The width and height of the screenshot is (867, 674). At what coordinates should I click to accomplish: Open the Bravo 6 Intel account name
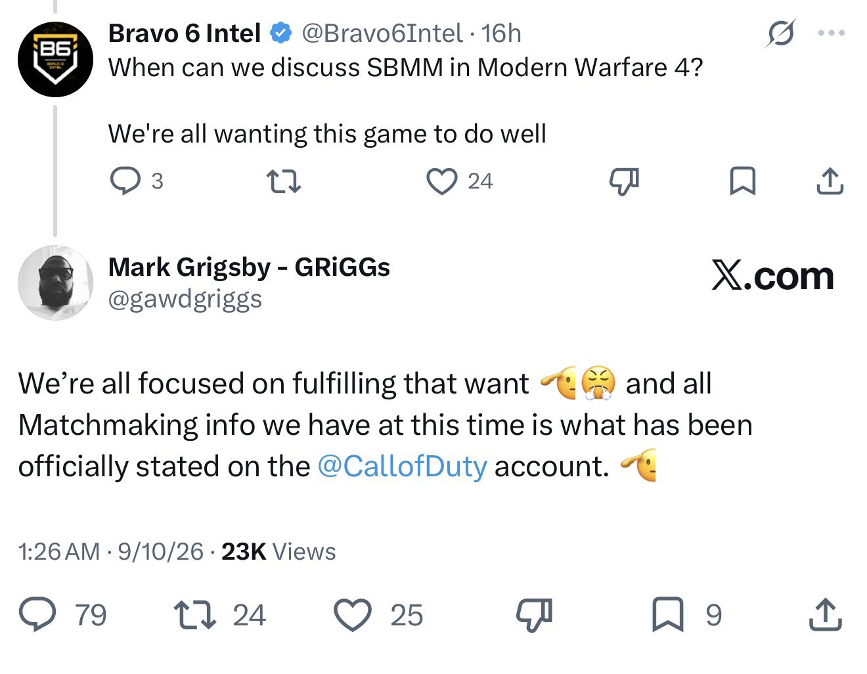[185, 33]
